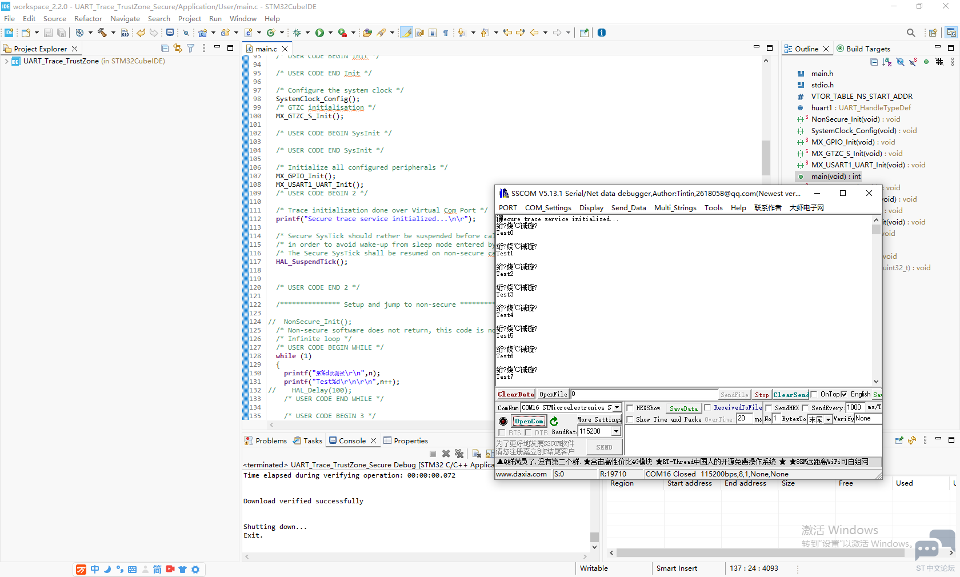960x577 pixels.
Task: Open the BaudRate 115200 dropdown
Action: (616, 431)
